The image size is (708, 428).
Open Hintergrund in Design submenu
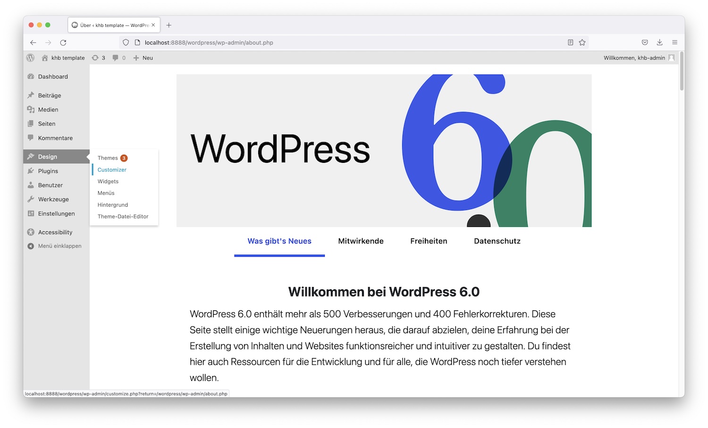113,205
